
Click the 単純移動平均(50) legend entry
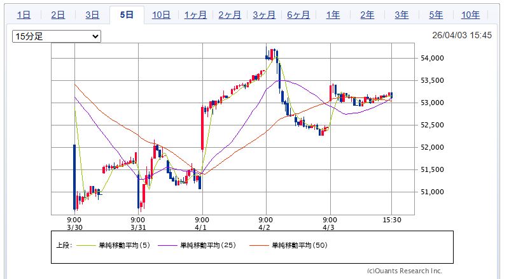point(299,245)
